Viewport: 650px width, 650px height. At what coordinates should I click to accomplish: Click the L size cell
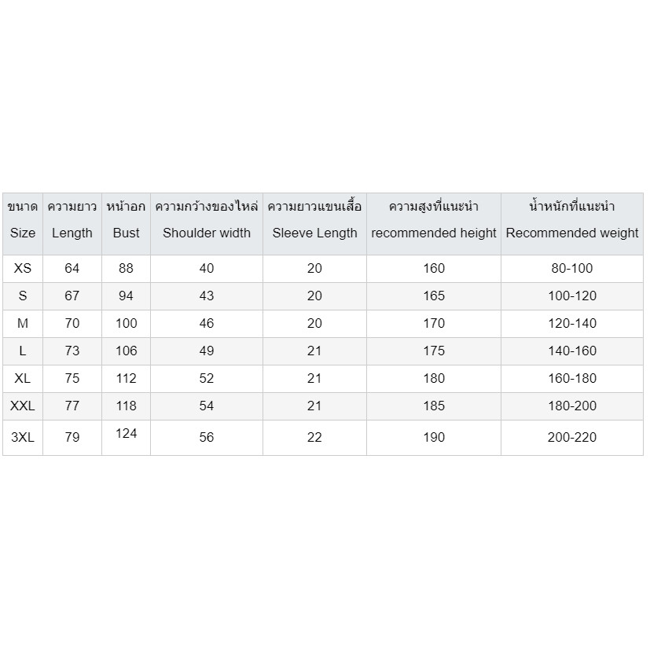click(x=23, y=351)
